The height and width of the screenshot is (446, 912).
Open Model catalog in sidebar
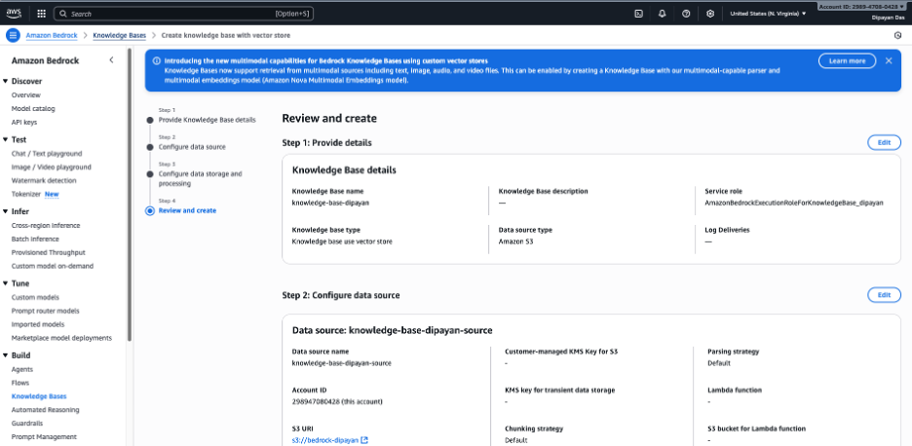coord(33,109)
